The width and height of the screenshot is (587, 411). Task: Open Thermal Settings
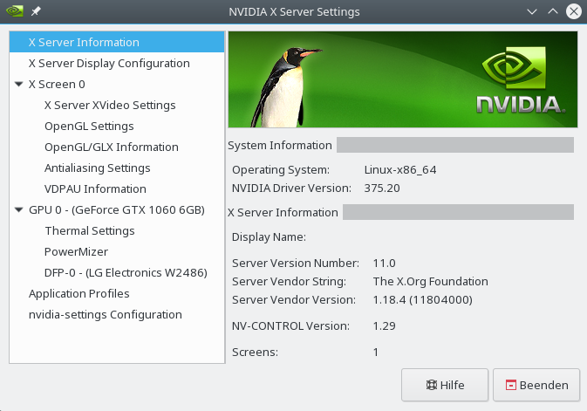coord(117,230)
